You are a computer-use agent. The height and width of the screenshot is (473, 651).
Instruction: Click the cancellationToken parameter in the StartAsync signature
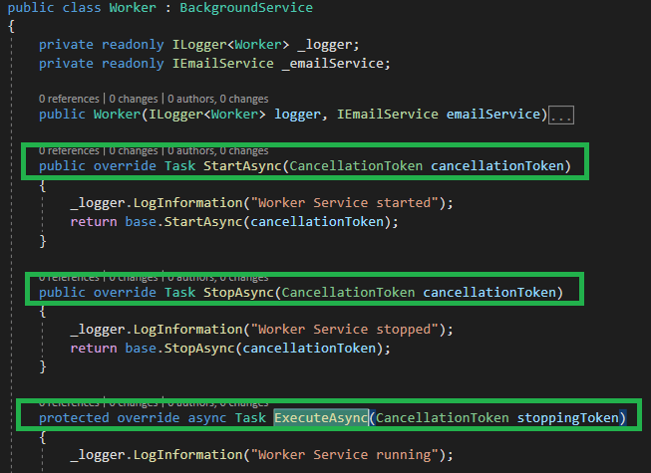pyautogui.click(x=496, y=166)
